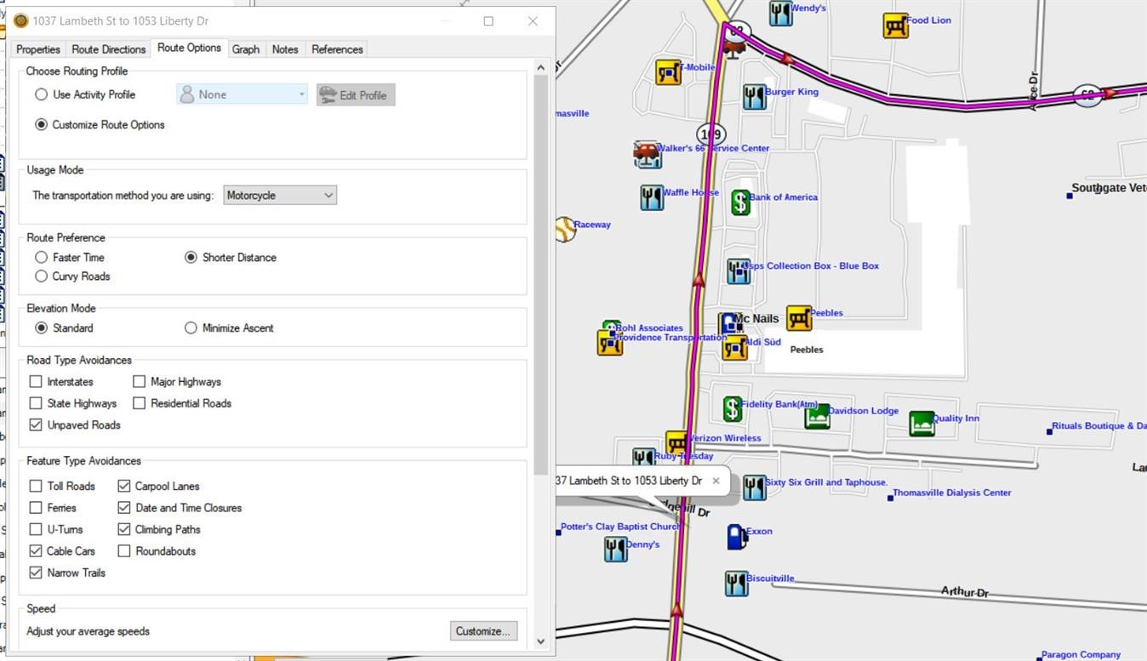1147x661 pixels.
Task: Uncheck the Unpaved Roads avoidance
Action: pyautogui.click(x=36, y=425)
